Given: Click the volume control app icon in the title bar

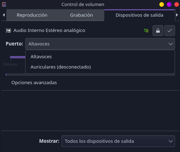Looking at the screenshot, I should 4,5.
